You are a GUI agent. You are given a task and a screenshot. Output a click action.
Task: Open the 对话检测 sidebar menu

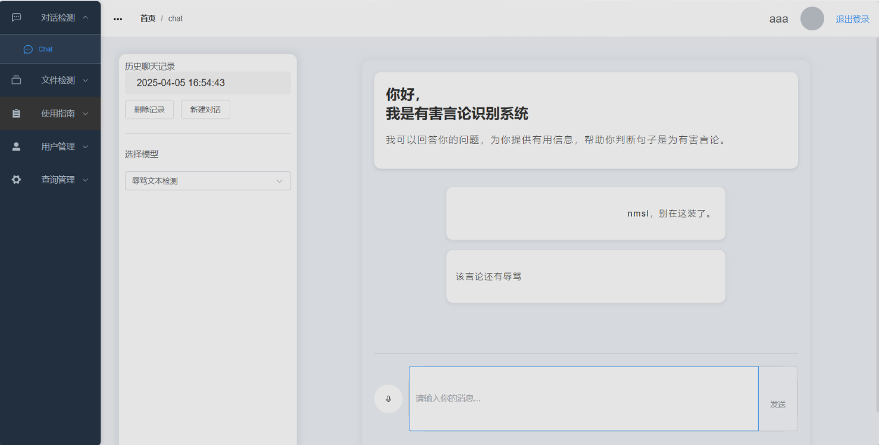coord(50,17)
